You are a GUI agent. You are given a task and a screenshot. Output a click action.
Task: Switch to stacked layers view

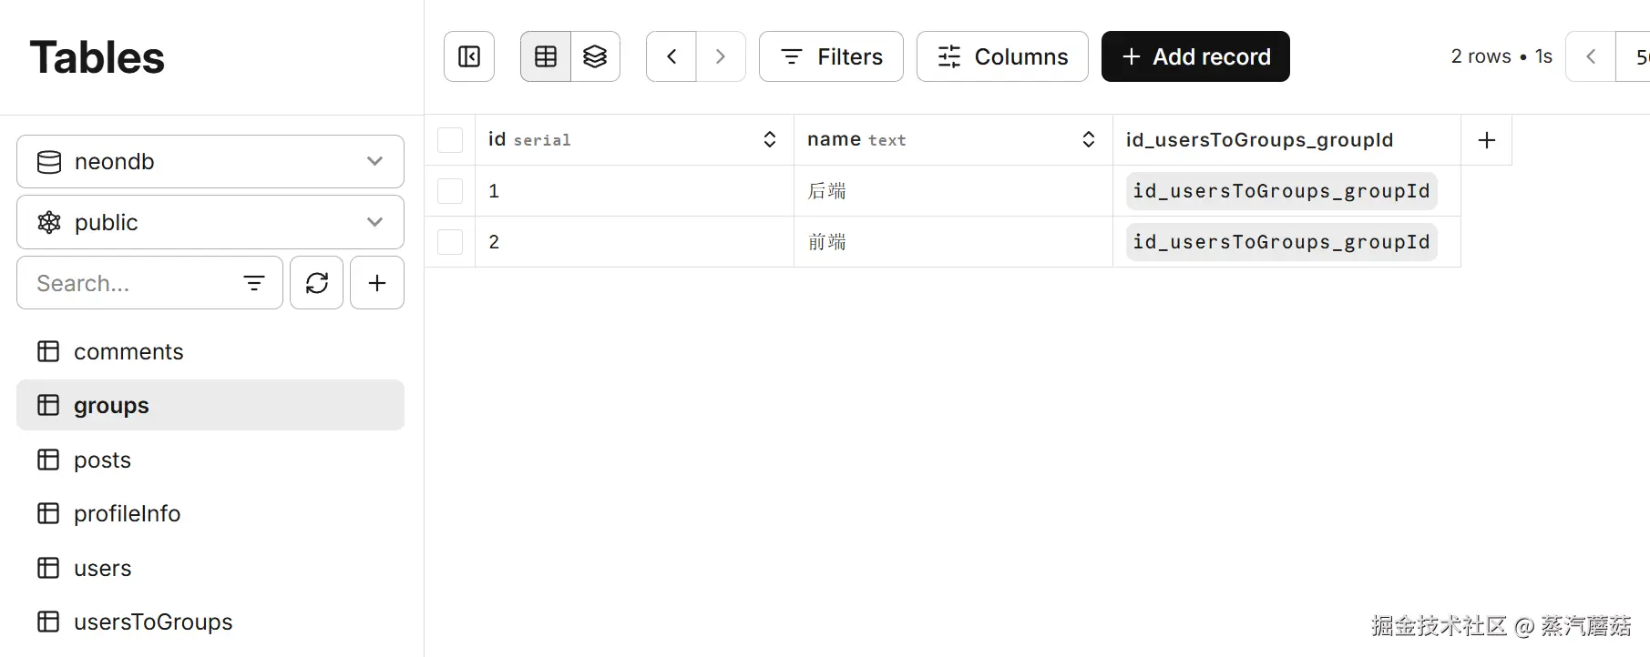click(595, 56)
